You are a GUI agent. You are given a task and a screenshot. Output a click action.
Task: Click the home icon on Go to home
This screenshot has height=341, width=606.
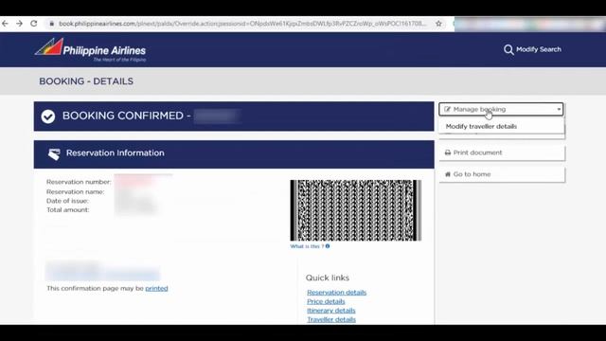pos(448,174)
